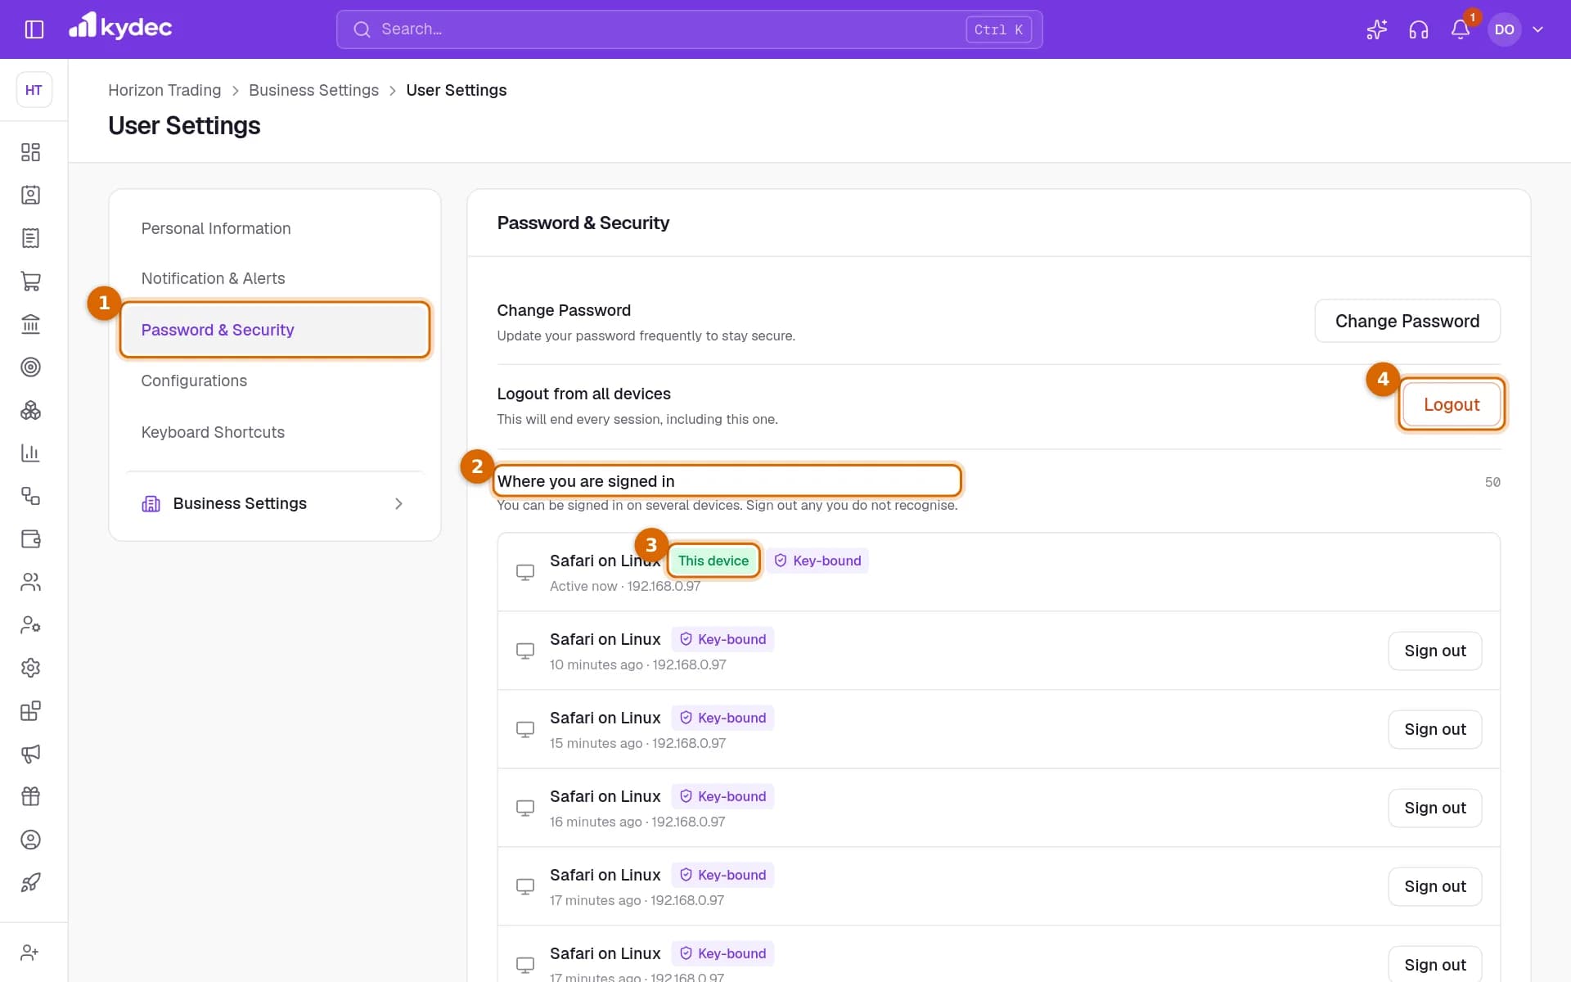Image resolution: width=1571 pixels, height=982 pixels.
Task: Open the AI sparkles assistant icon
Action: 1377,29
